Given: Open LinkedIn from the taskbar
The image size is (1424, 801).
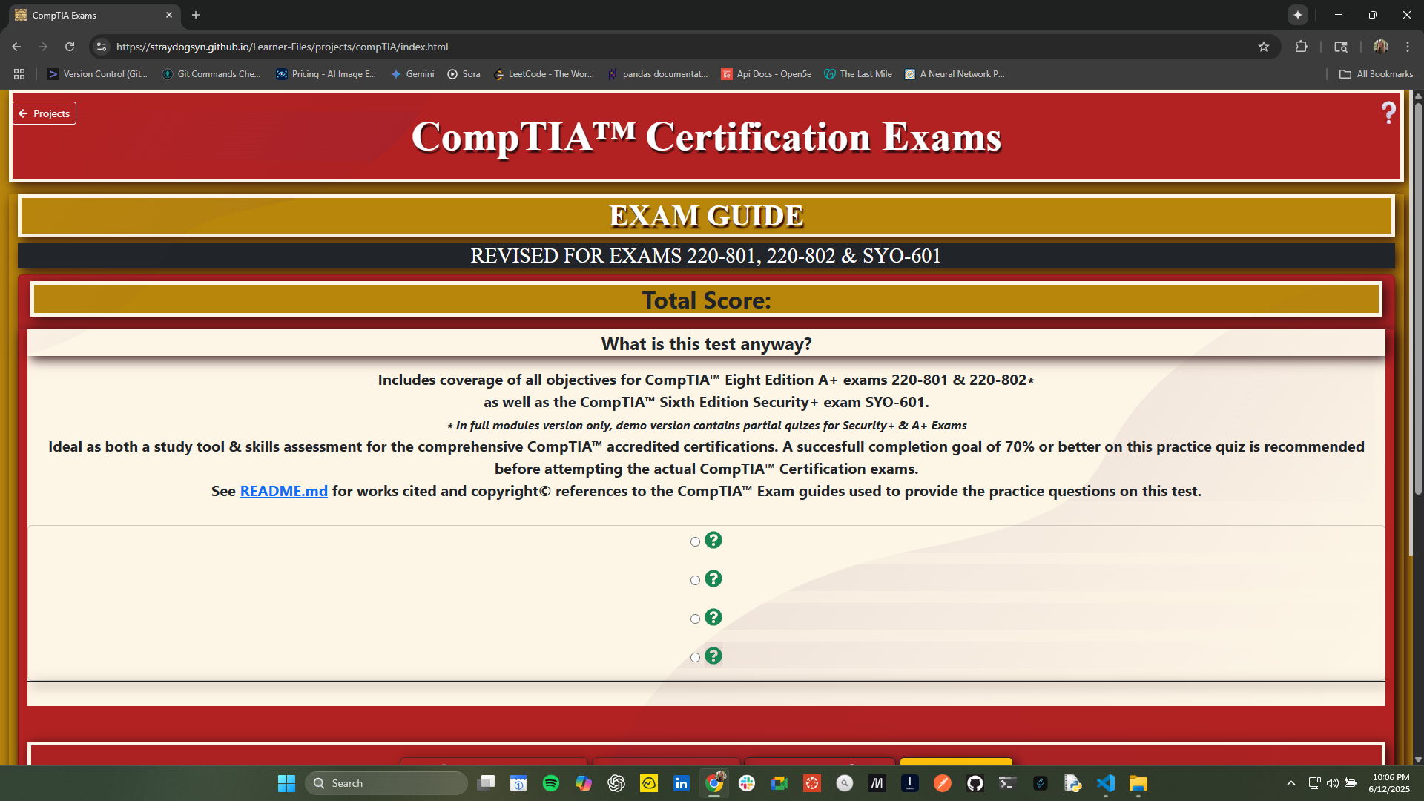Looking at the screenshot, I should pos(681,783).
